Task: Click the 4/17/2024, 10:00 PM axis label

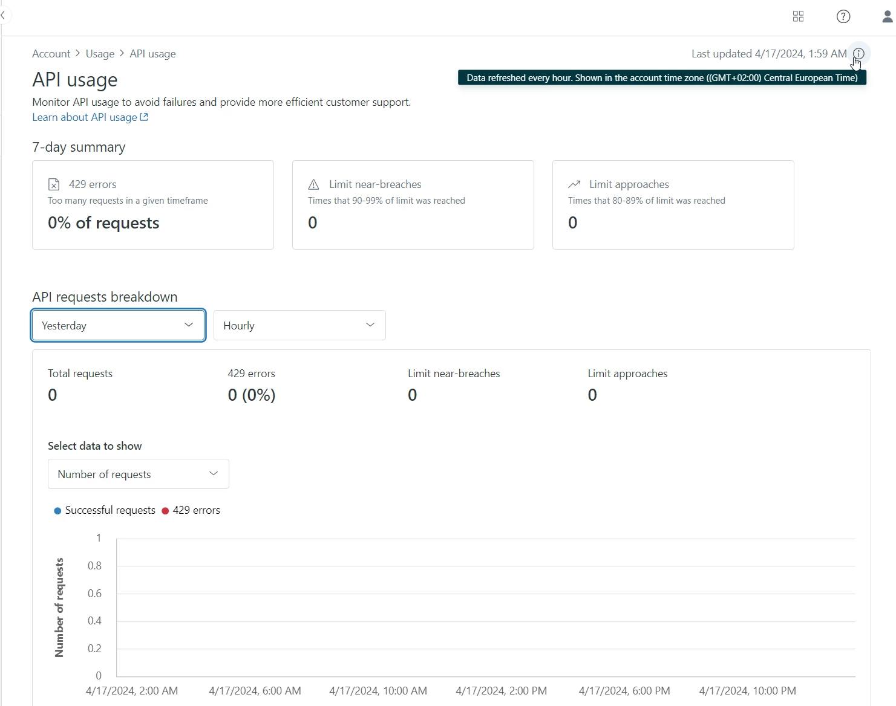Action: pyautogui.click(x=747, y=690)
